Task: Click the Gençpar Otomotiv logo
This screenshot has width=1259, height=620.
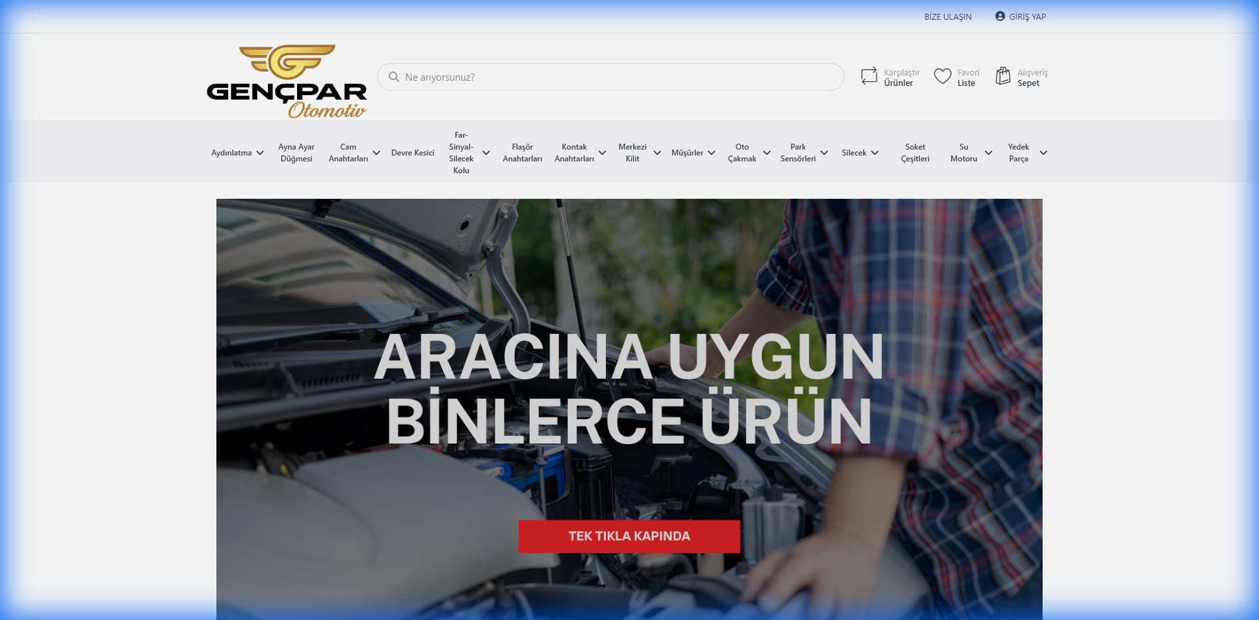Action: point(287,81)
